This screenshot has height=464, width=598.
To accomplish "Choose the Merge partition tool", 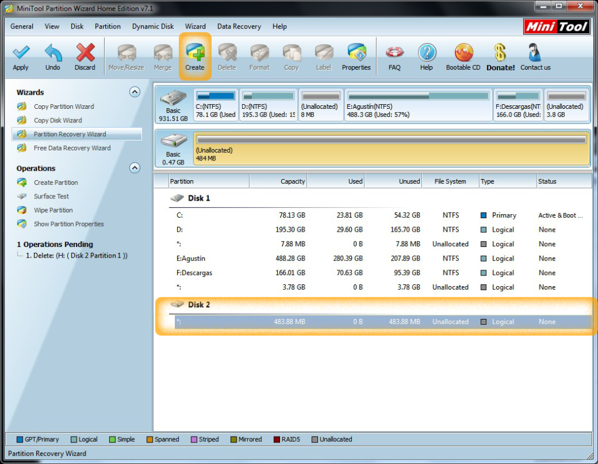I will pyautogui.click(x=163, y=57).
